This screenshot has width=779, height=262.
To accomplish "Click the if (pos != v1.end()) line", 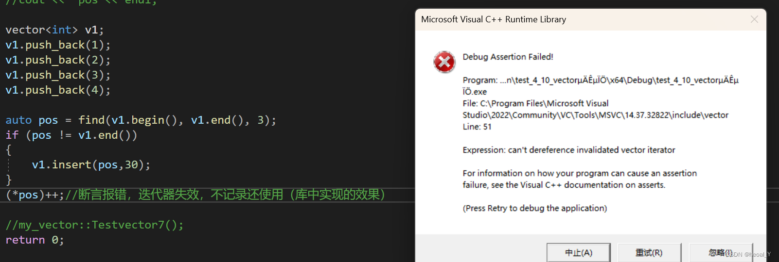I will click(71, 135).
